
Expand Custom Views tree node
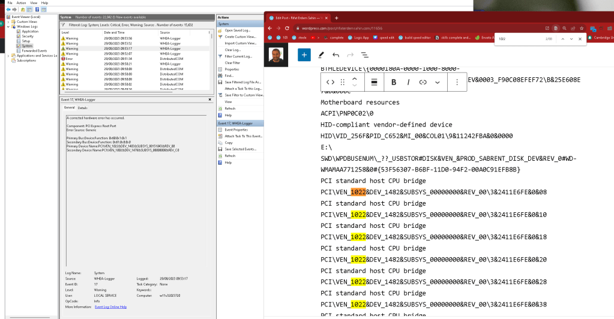pyautogui.click(x=8, y=22)
